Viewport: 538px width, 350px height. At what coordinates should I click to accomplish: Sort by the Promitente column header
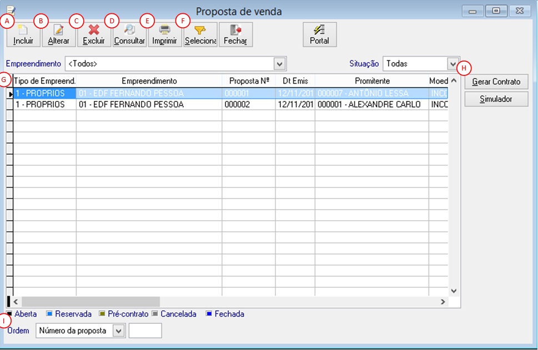coord(372,81)
